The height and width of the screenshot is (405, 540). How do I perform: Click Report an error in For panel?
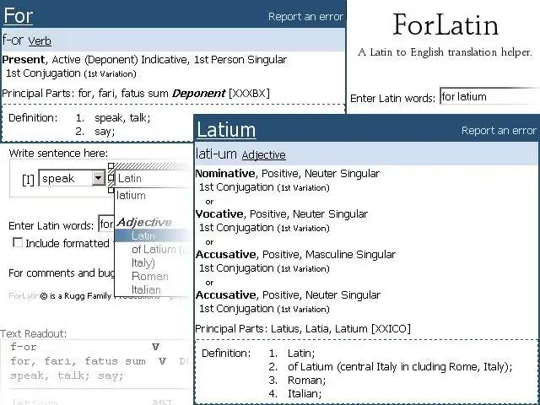(x=305, y=17)
